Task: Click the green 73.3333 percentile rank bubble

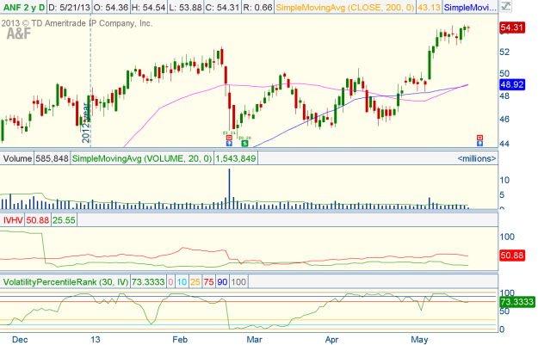Action: point(514,303)
